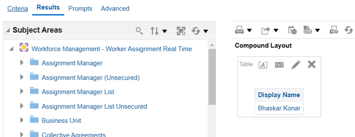Click the sort subject areas icon
Image resolution: width=355 pixels, height=137 pixels.
[155, 31]
